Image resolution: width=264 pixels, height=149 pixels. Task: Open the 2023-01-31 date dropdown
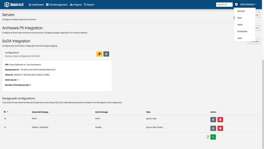pyautogui.click(x=224, y=5)
